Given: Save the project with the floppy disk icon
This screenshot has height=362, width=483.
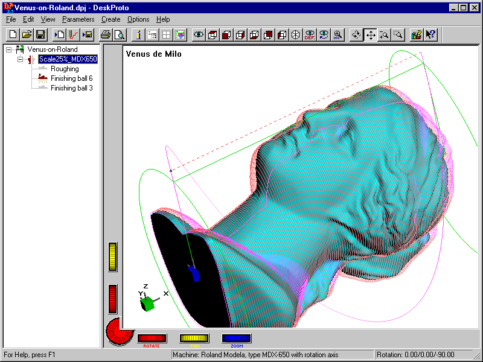Looking at the screenshot, I should pyautogui.click(x=40, y=34).
